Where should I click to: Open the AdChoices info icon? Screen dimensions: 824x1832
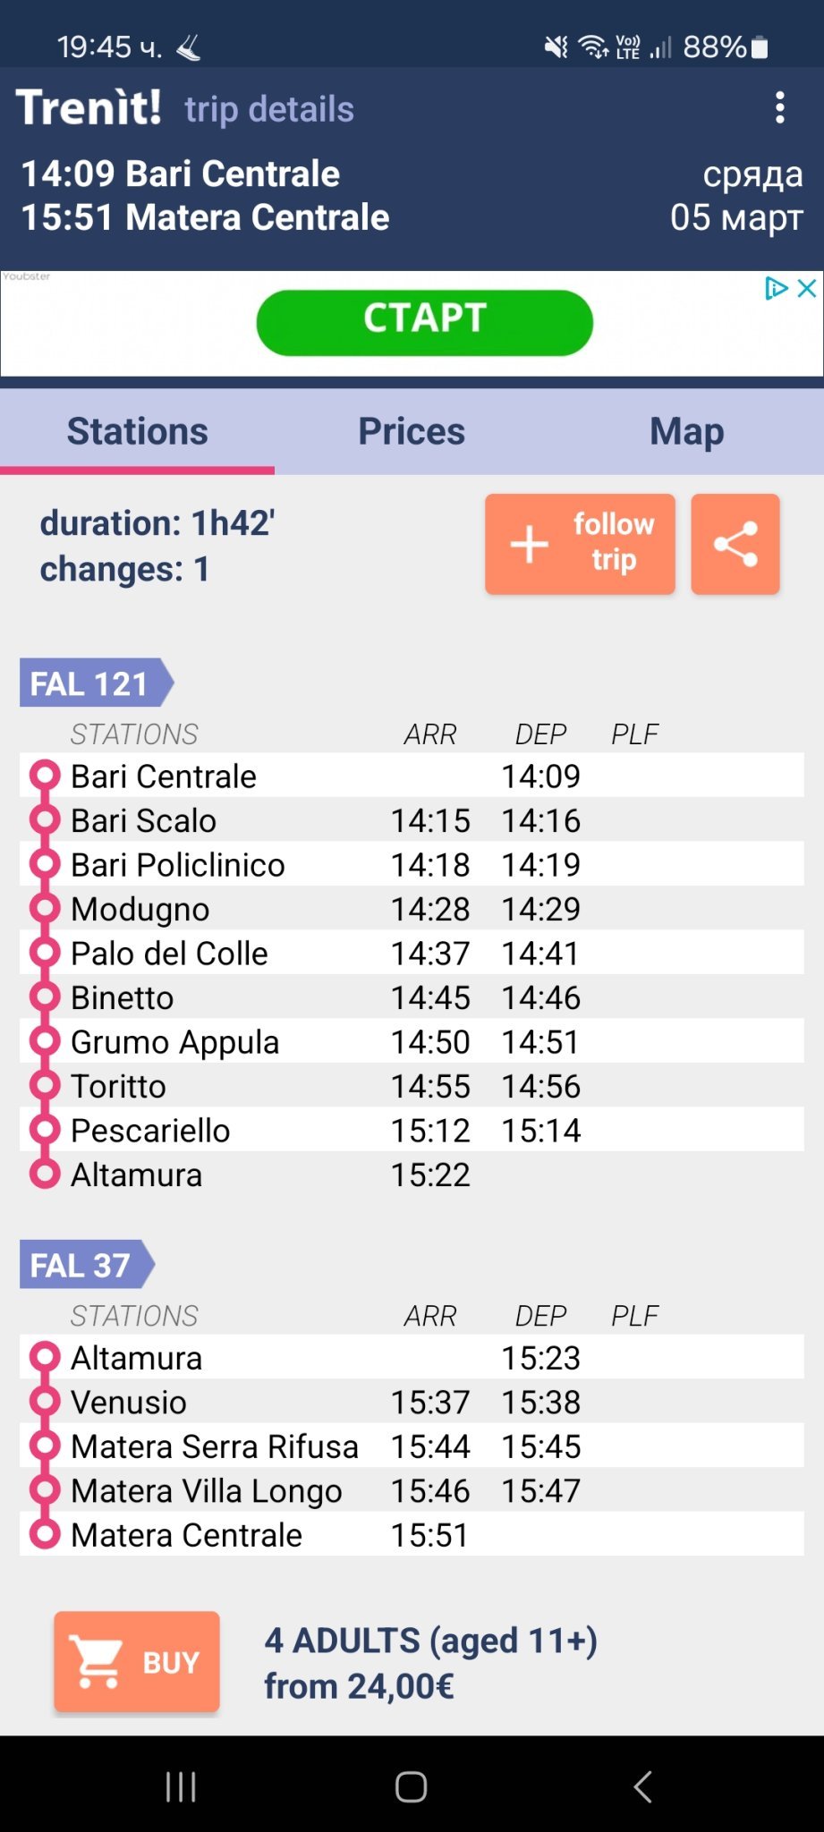tap(775, 288)
